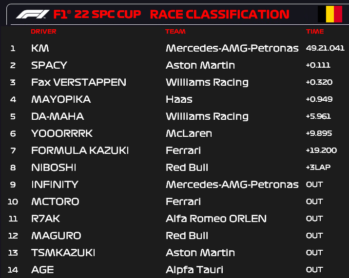
Task: Select driver SPACY row
Action: point(174,65)
